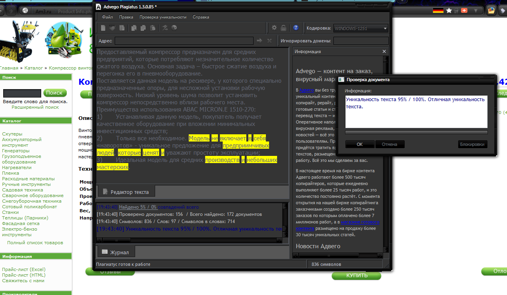Click the webpage search text box
Image resolution: width=507 pixels, height=295 pixels.
click(x=22, y=93)
